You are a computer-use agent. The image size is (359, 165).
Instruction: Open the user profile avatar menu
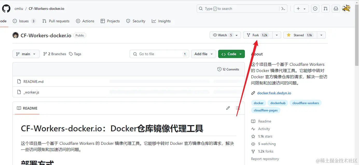(x=346, y=9)
